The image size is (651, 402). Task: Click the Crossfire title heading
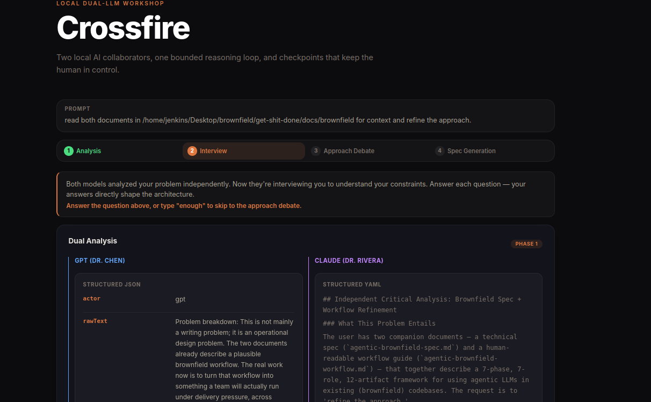tap(123, 27)
